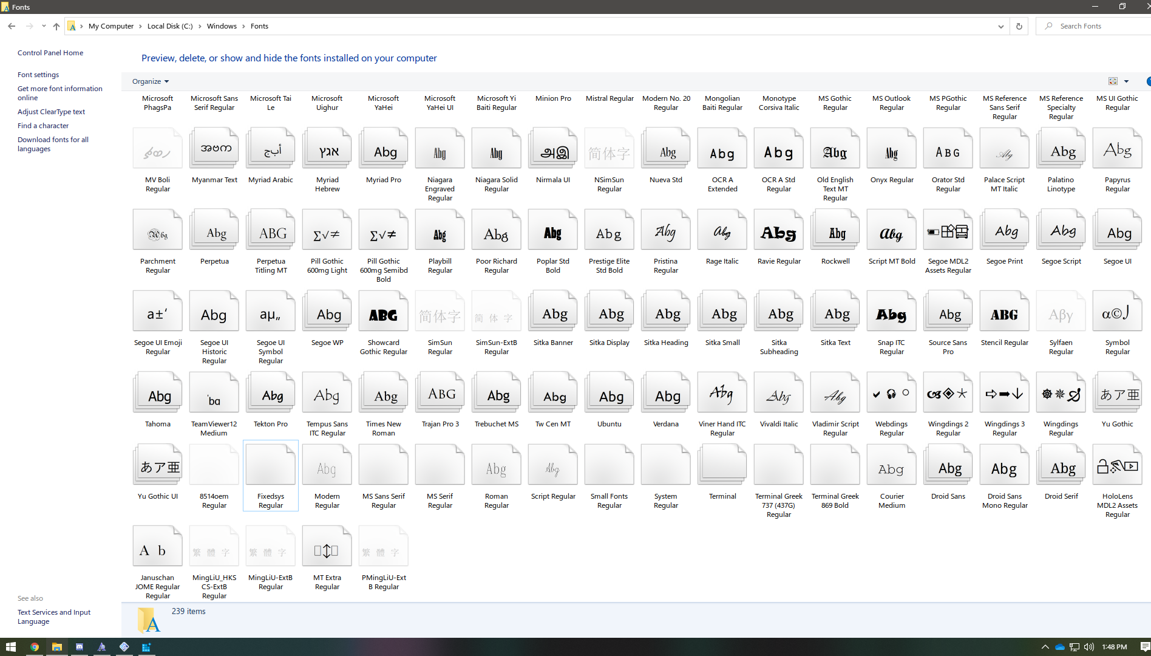The image size is (1151, 656).
Task: Change the icon view layout button
Action: tap(1113, 81)
